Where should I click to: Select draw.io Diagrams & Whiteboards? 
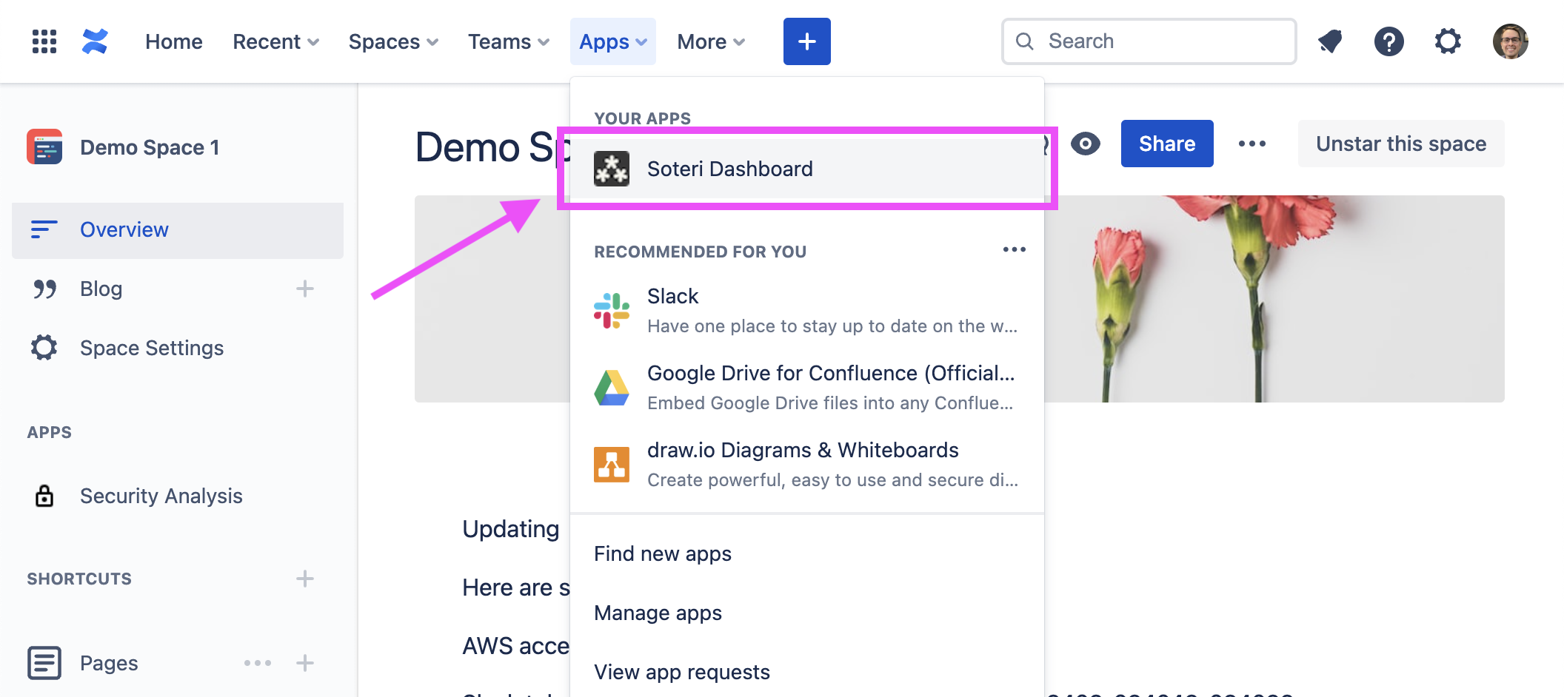[807, 465]
